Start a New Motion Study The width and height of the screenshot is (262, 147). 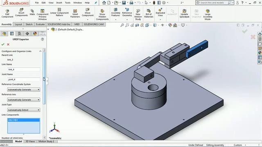138,15
